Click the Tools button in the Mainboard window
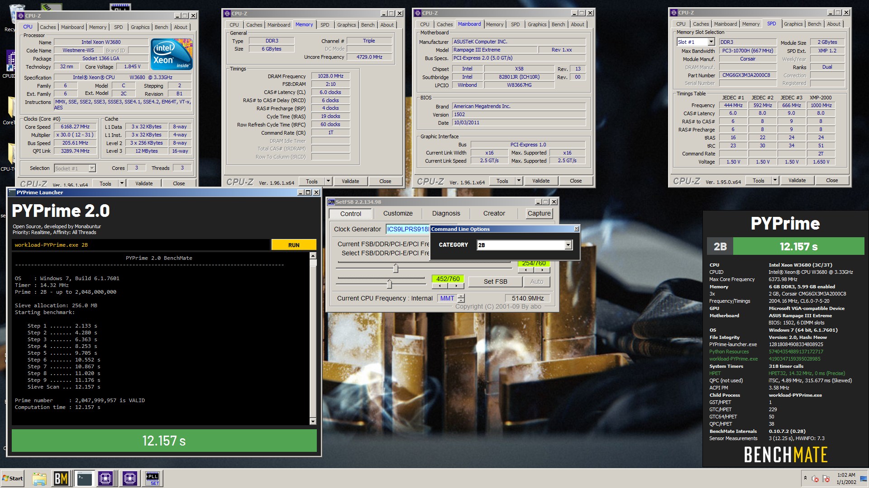The image size is (869, 488). click(502, 181)
